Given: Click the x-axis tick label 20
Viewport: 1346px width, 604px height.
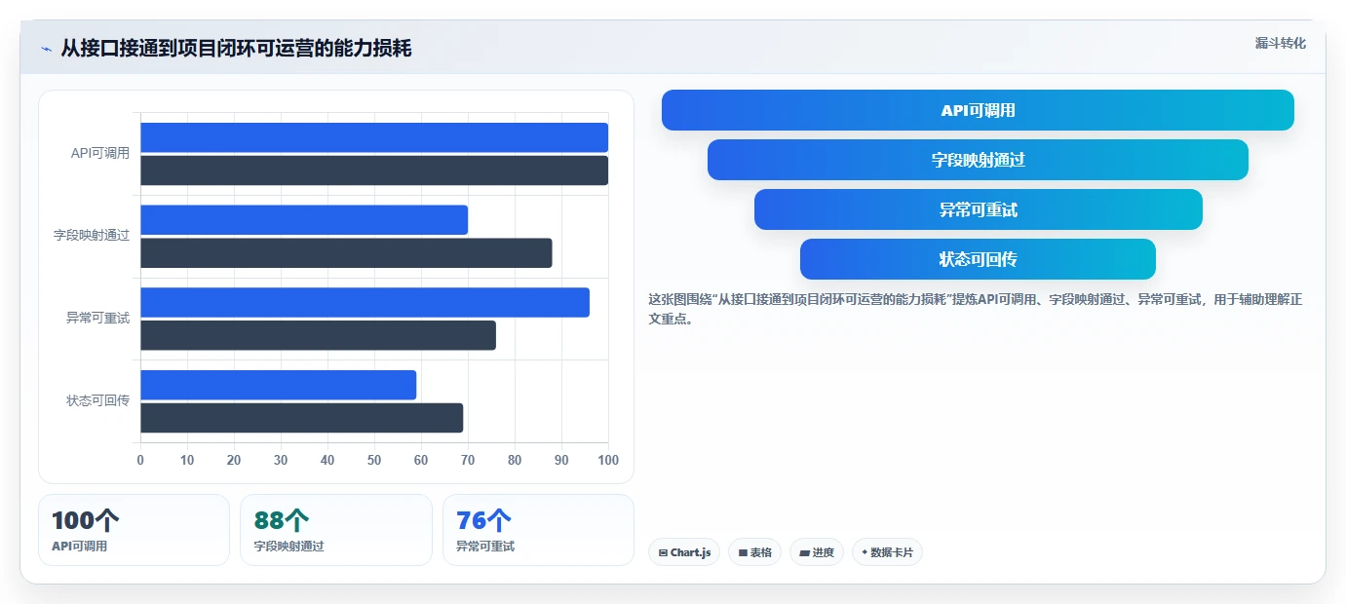Looking at the screenshot, I should [x=234, y=460].
